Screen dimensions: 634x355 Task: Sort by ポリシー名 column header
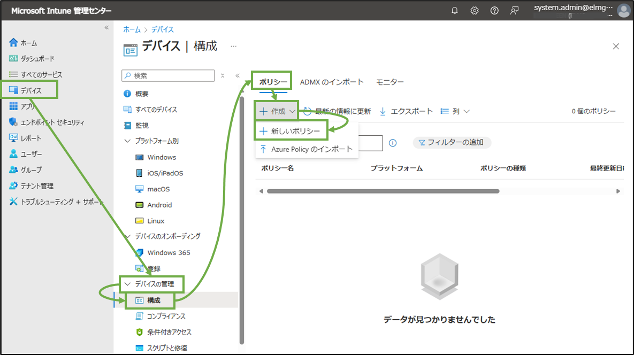pyautogui.click(x=278, y=168)
